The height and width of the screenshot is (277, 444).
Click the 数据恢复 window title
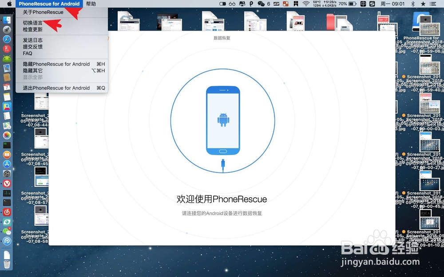[x=222, y=38]
